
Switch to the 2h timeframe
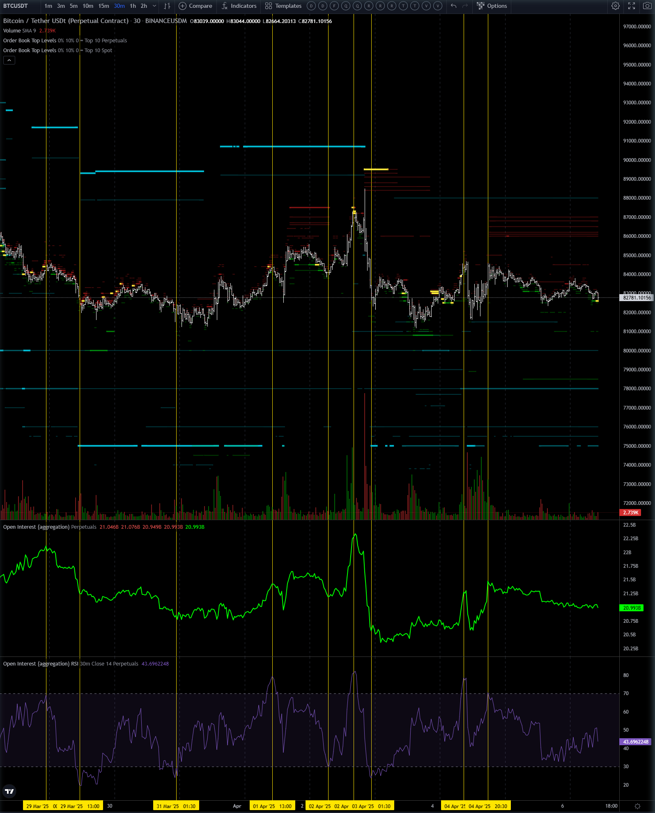[144, 6]
